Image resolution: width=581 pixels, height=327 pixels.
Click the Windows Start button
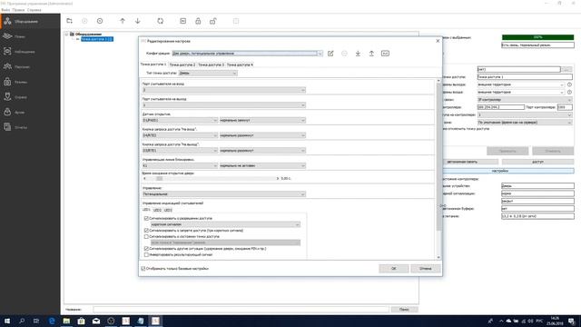7,321
